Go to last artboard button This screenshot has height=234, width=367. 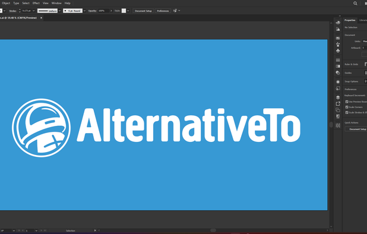pos(45,230)
